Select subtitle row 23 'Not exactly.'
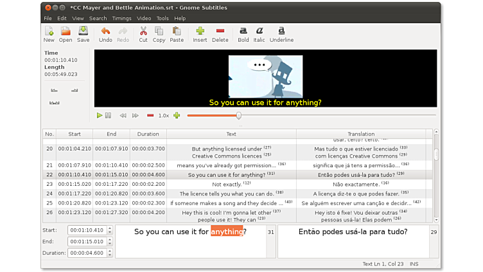This screenshot has height=272, width=483. click(231, 184)
